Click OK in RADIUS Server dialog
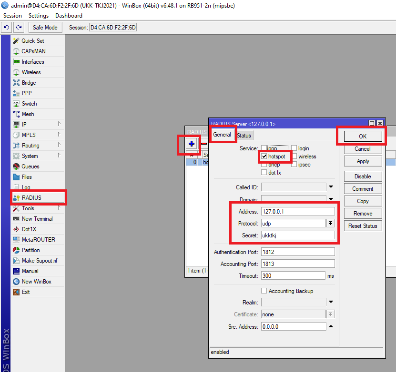Viewport: 396px width, 372px height. pyautogui.click(x=363, y=137)
